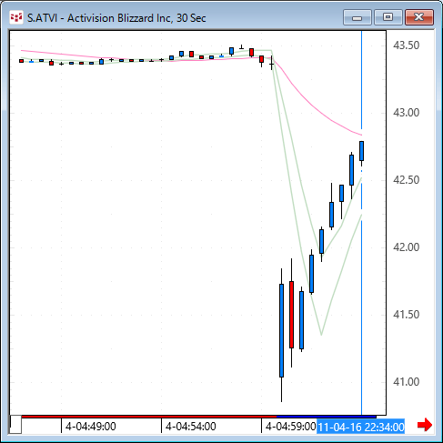Click the 43.50 price axis label
Screen dimensions: 443x443
point(407,45)
